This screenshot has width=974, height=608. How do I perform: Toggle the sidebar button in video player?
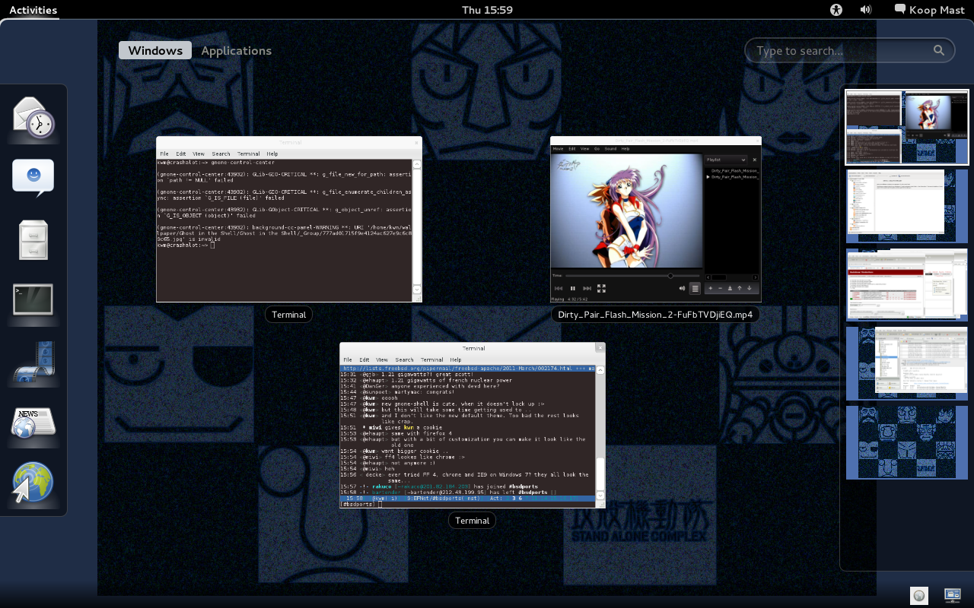tap(695, 288)
